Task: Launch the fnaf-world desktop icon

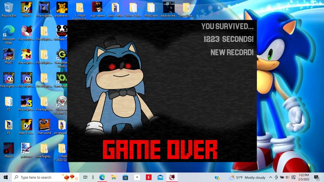Action: pyautogui.click(x=44, y=127)
